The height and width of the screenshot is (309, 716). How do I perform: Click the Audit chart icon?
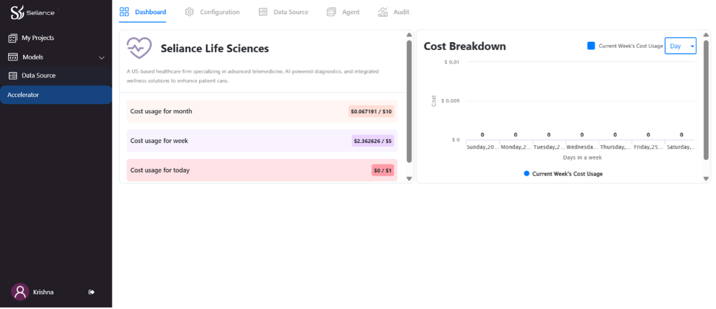pyautogui.click(x=383, y=12)
